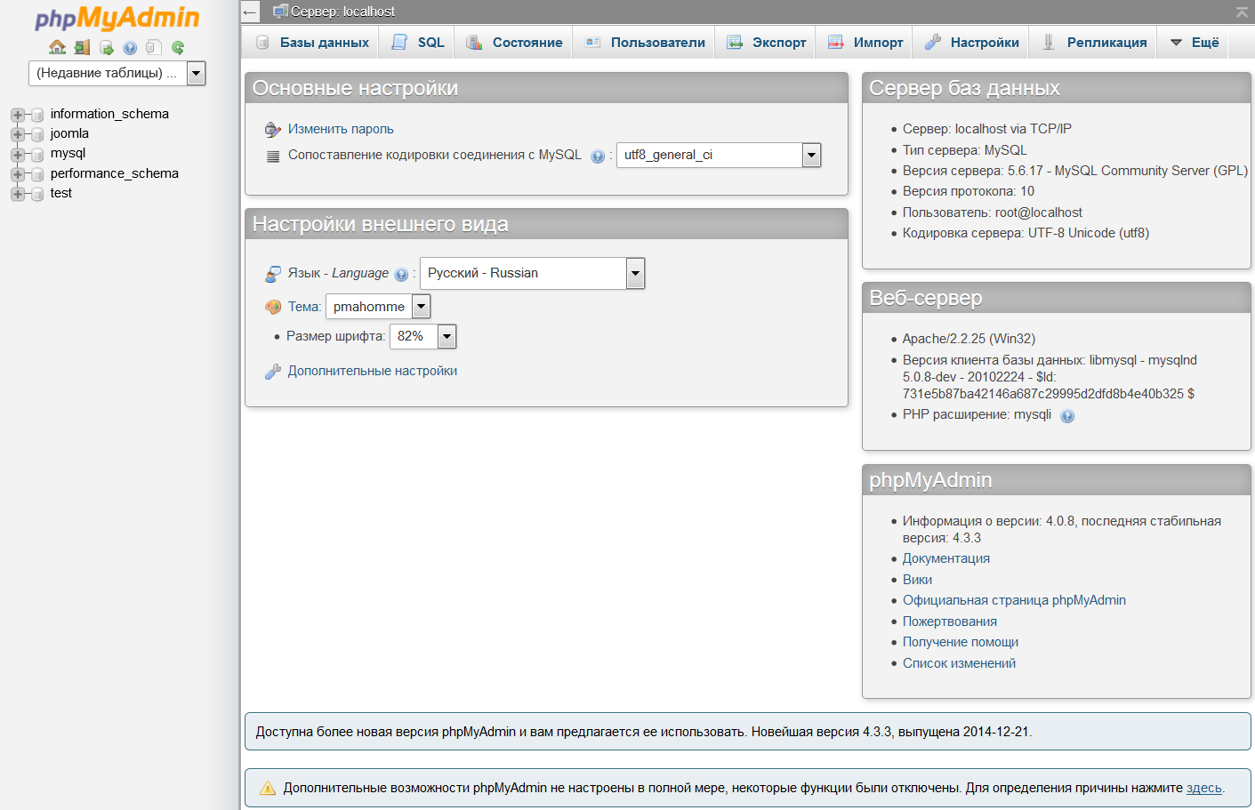Visit Официальная страница phpMyAdmin link
The image size is (1255, 810).
click(x=1014, y=600)
